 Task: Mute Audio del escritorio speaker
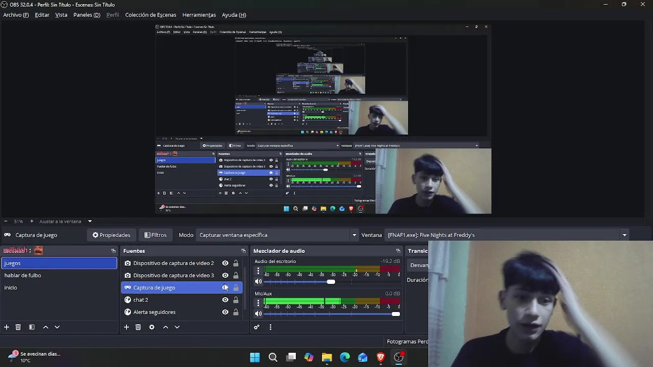click(258, 281)
